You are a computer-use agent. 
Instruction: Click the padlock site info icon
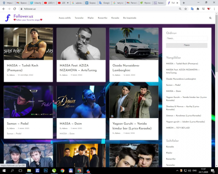21,9
